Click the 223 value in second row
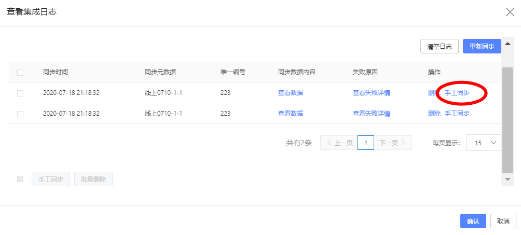The height and width of the screenshot is (235, 521). point(226,113)
